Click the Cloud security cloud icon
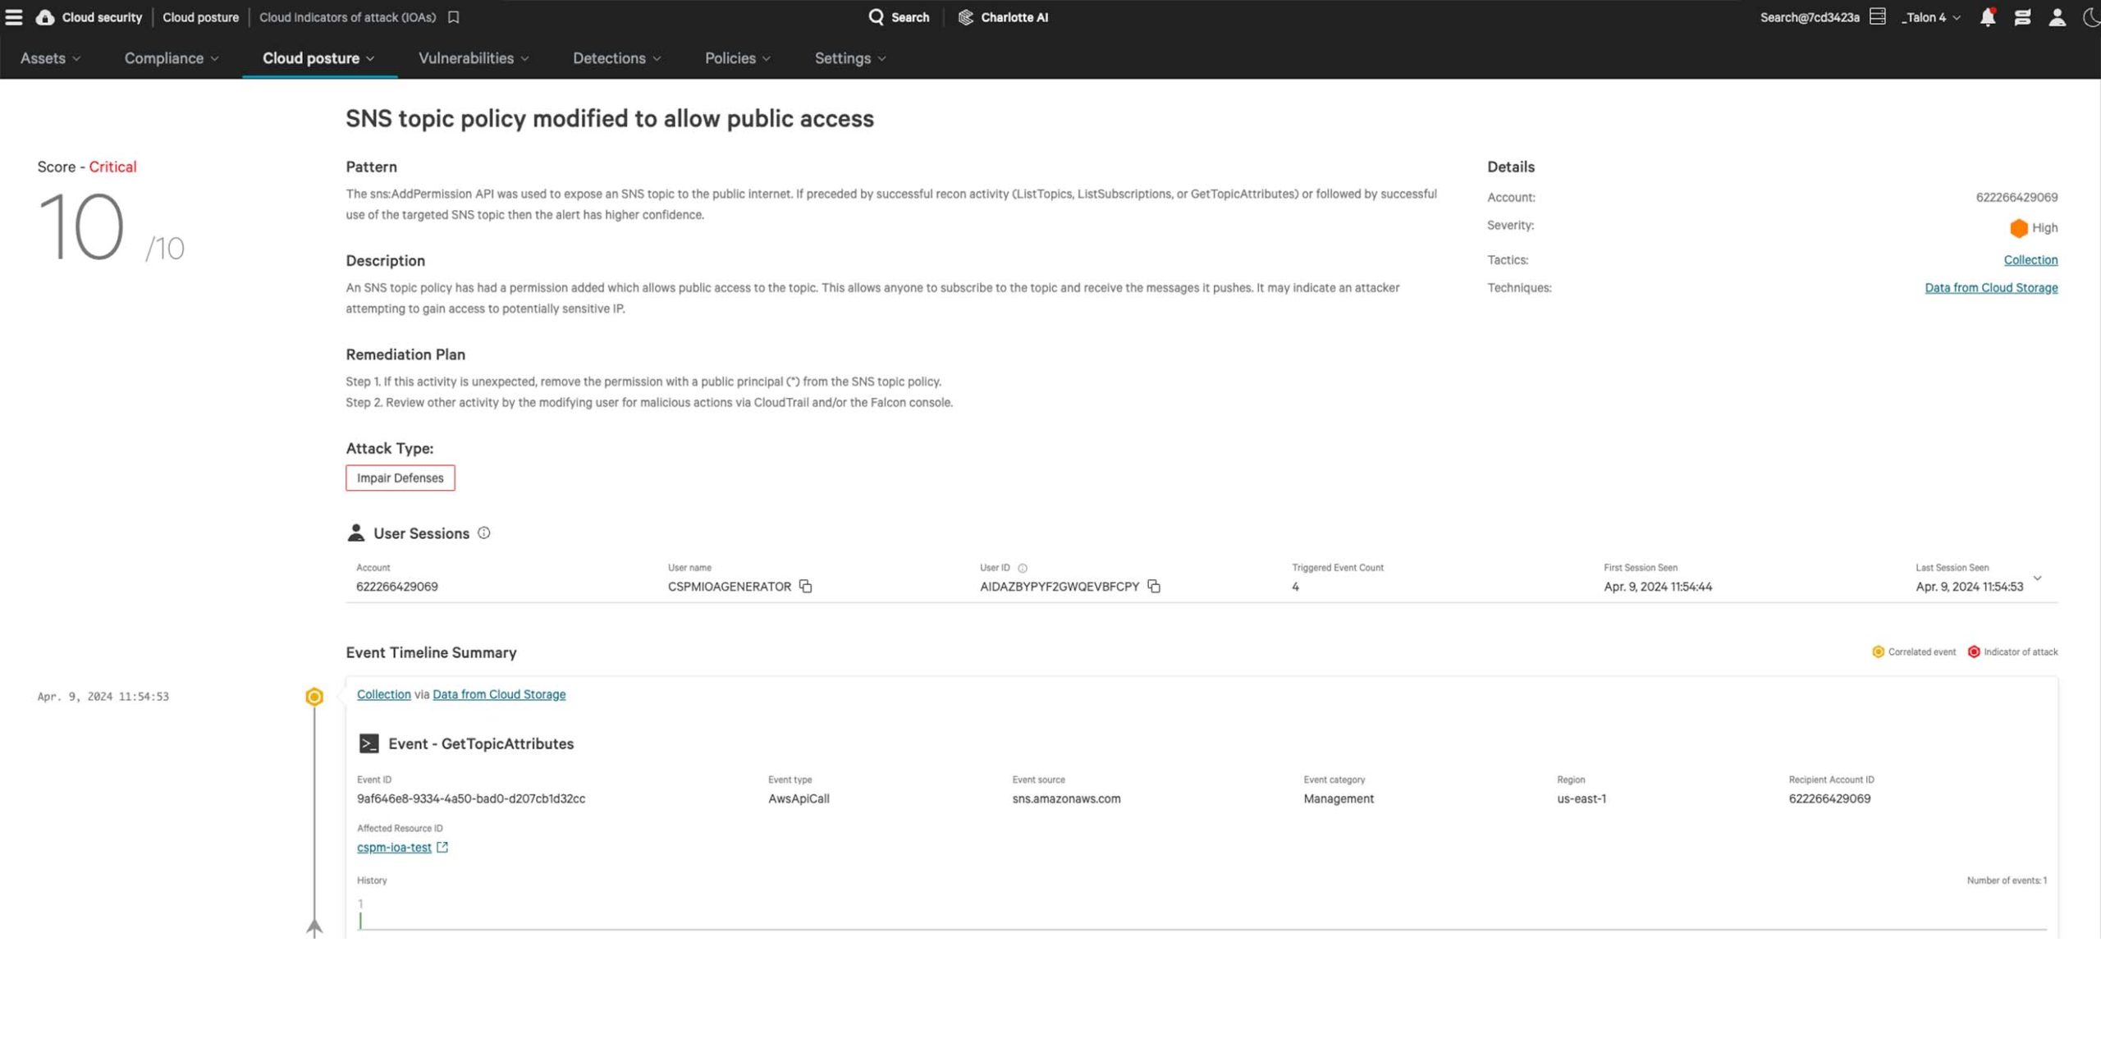The height and width of the screenshot is (1052, 2101). pos(45,16)
